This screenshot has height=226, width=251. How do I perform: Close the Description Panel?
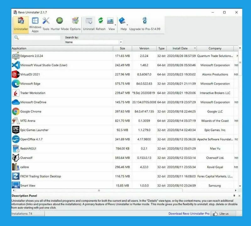click(x=239, y=196)
